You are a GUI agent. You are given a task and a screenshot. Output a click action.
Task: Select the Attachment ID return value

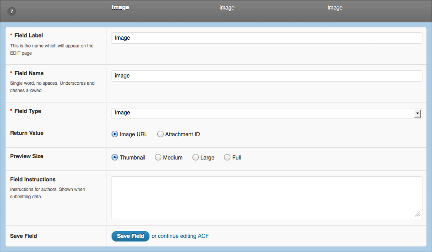point(160,134)
